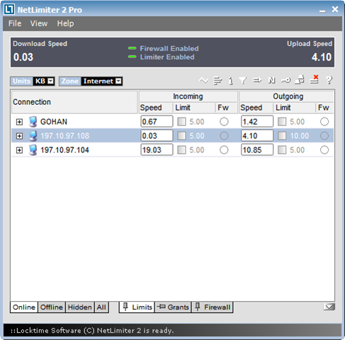Enable incoming limit checkbox for GOHAN

[x=181, y=122]
